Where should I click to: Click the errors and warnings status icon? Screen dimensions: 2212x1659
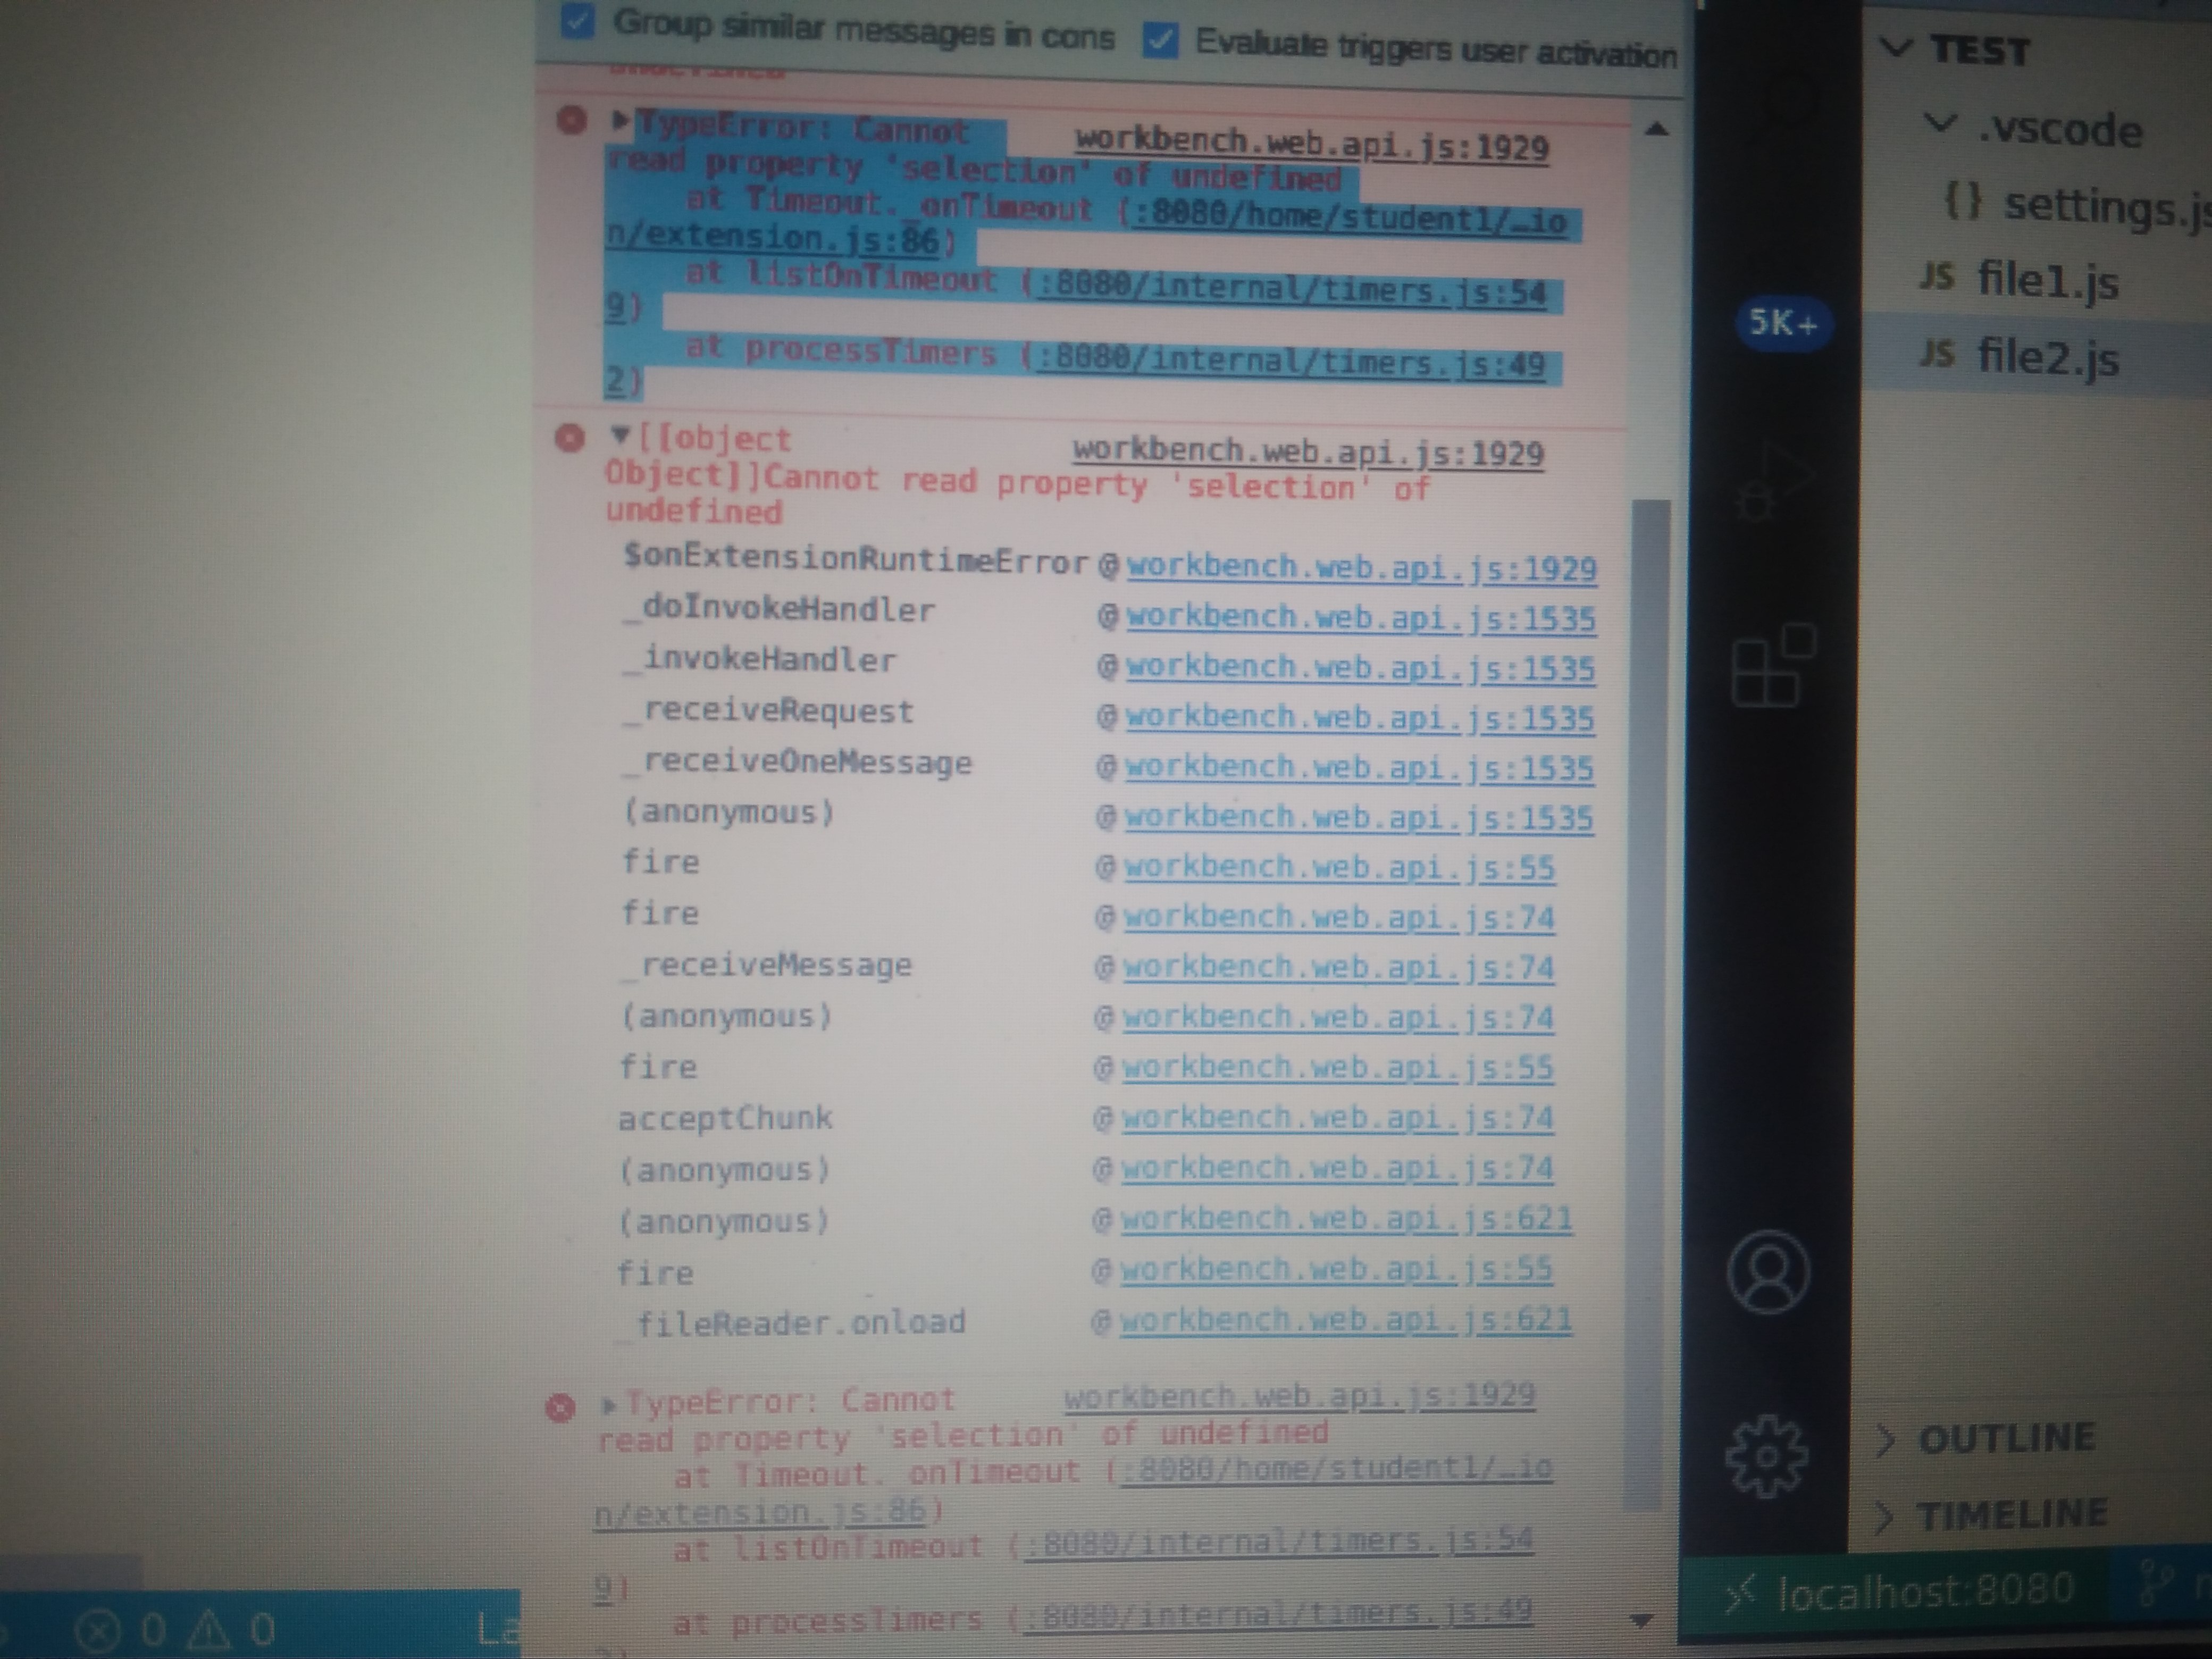tap(175, 1630)
